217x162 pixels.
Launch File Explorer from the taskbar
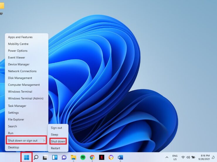pos(73,157)
